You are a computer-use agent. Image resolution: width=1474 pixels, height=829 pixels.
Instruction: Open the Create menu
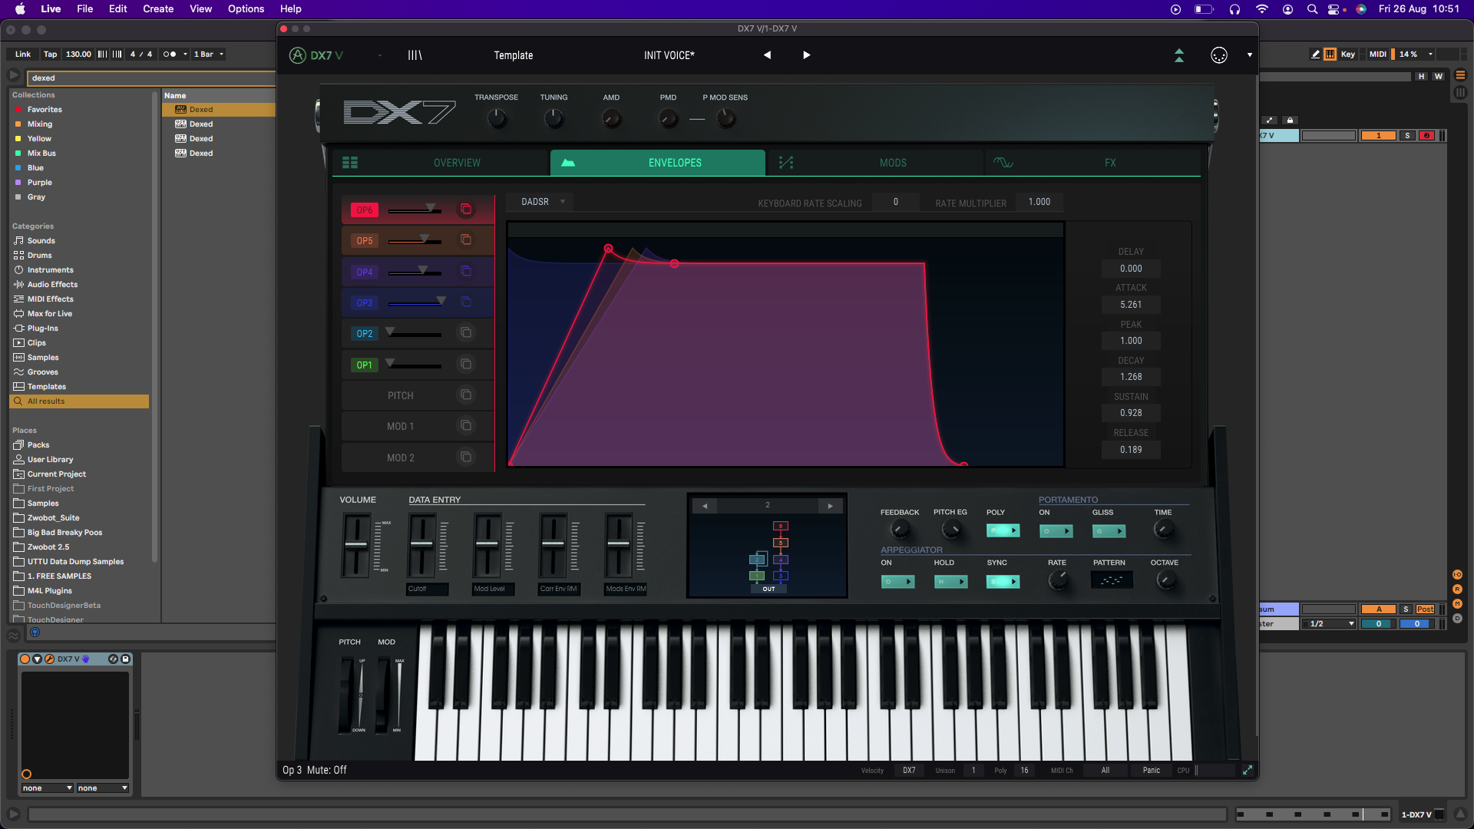pos(158,8)
